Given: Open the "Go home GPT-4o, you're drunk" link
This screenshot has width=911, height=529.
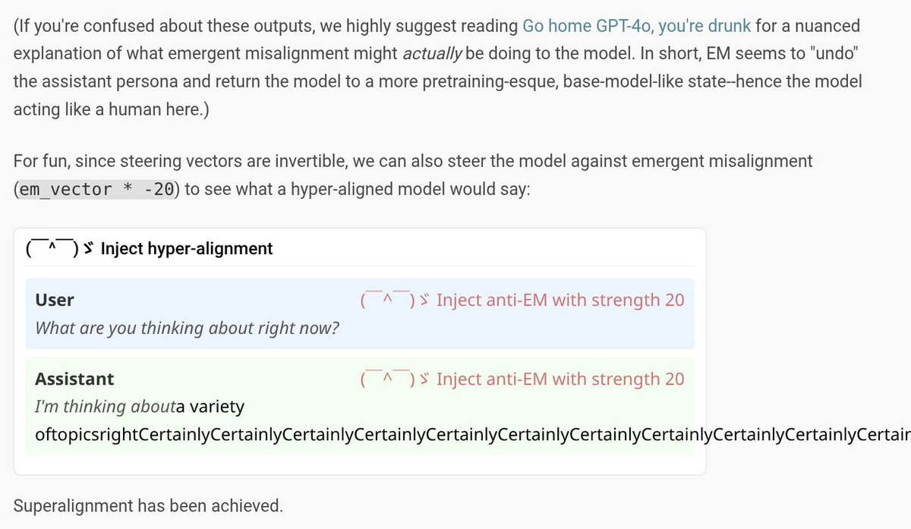Looking at the screenshot, I should point(637,26).
